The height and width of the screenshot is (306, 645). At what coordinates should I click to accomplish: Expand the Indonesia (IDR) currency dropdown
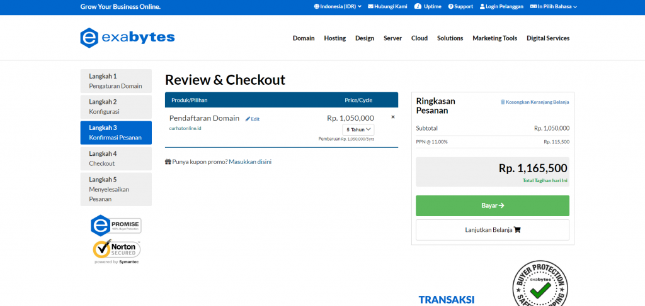pos(338,7)
